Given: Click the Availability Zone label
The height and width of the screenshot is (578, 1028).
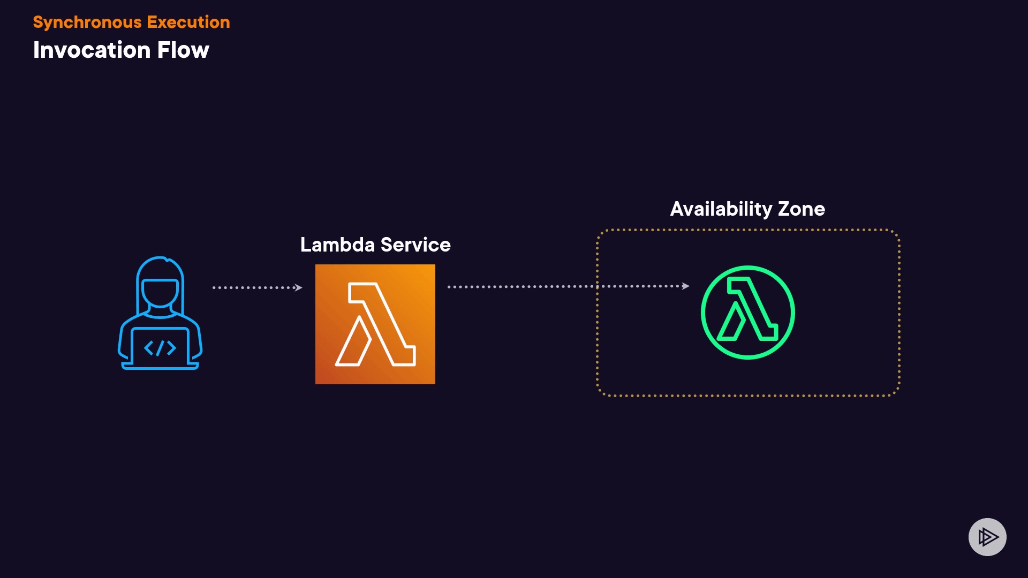Looking at the screenshot, I should coord(747,209).
